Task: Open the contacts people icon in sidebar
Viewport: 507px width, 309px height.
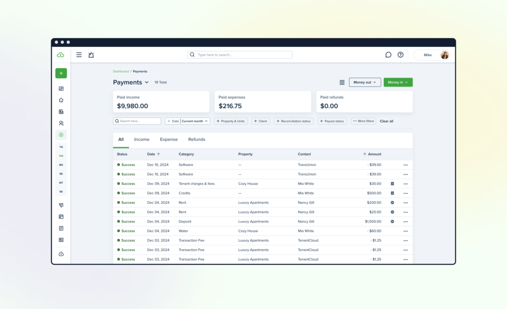Action: [61, 123]
